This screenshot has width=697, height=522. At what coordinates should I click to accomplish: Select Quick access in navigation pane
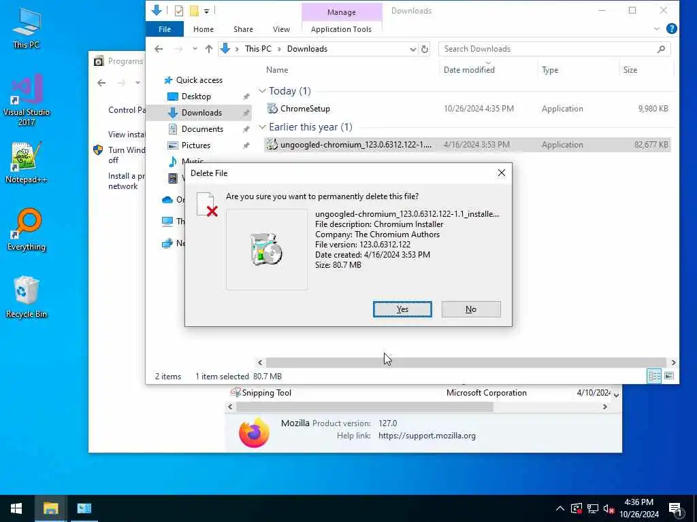click(x=199, y=80)
